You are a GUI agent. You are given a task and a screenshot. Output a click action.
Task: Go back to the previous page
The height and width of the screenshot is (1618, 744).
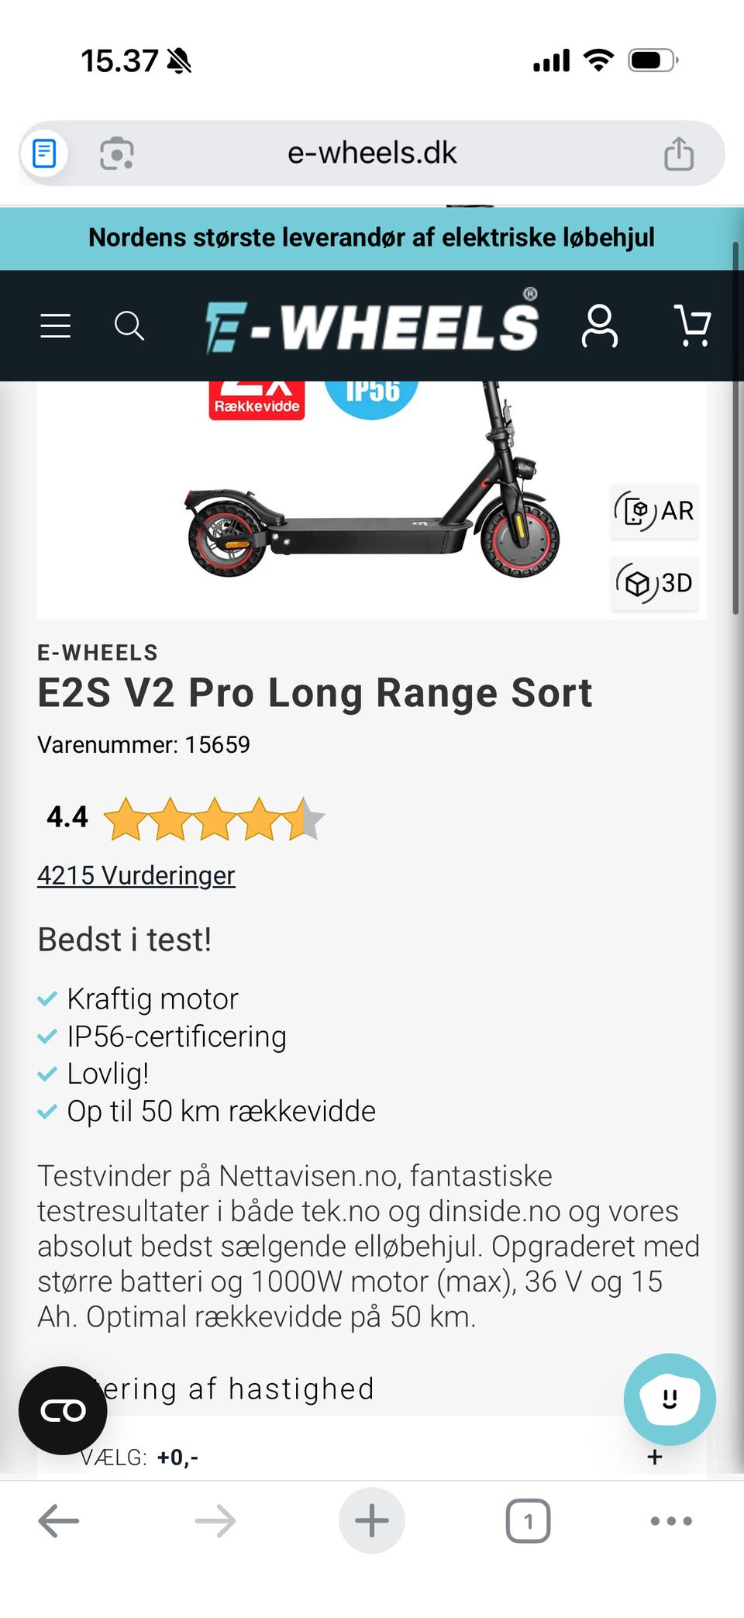[x=59, y=1521]
